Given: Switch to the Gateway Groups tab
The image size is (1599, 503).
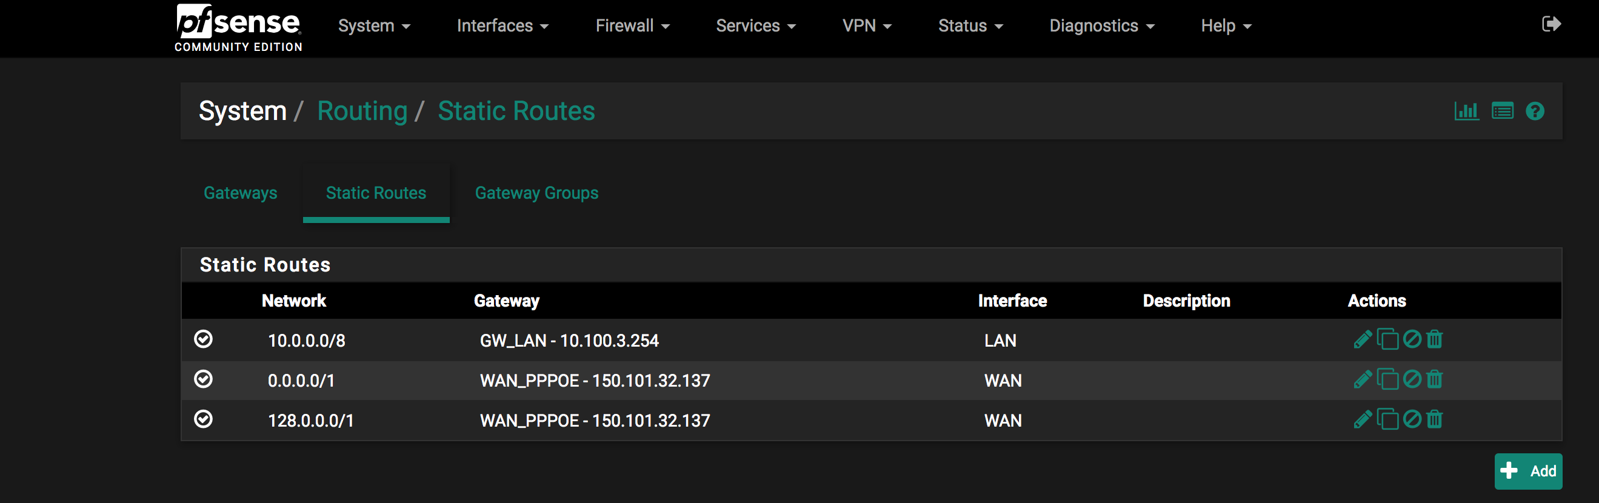Looking at the screenshot, I should (537, 193).
